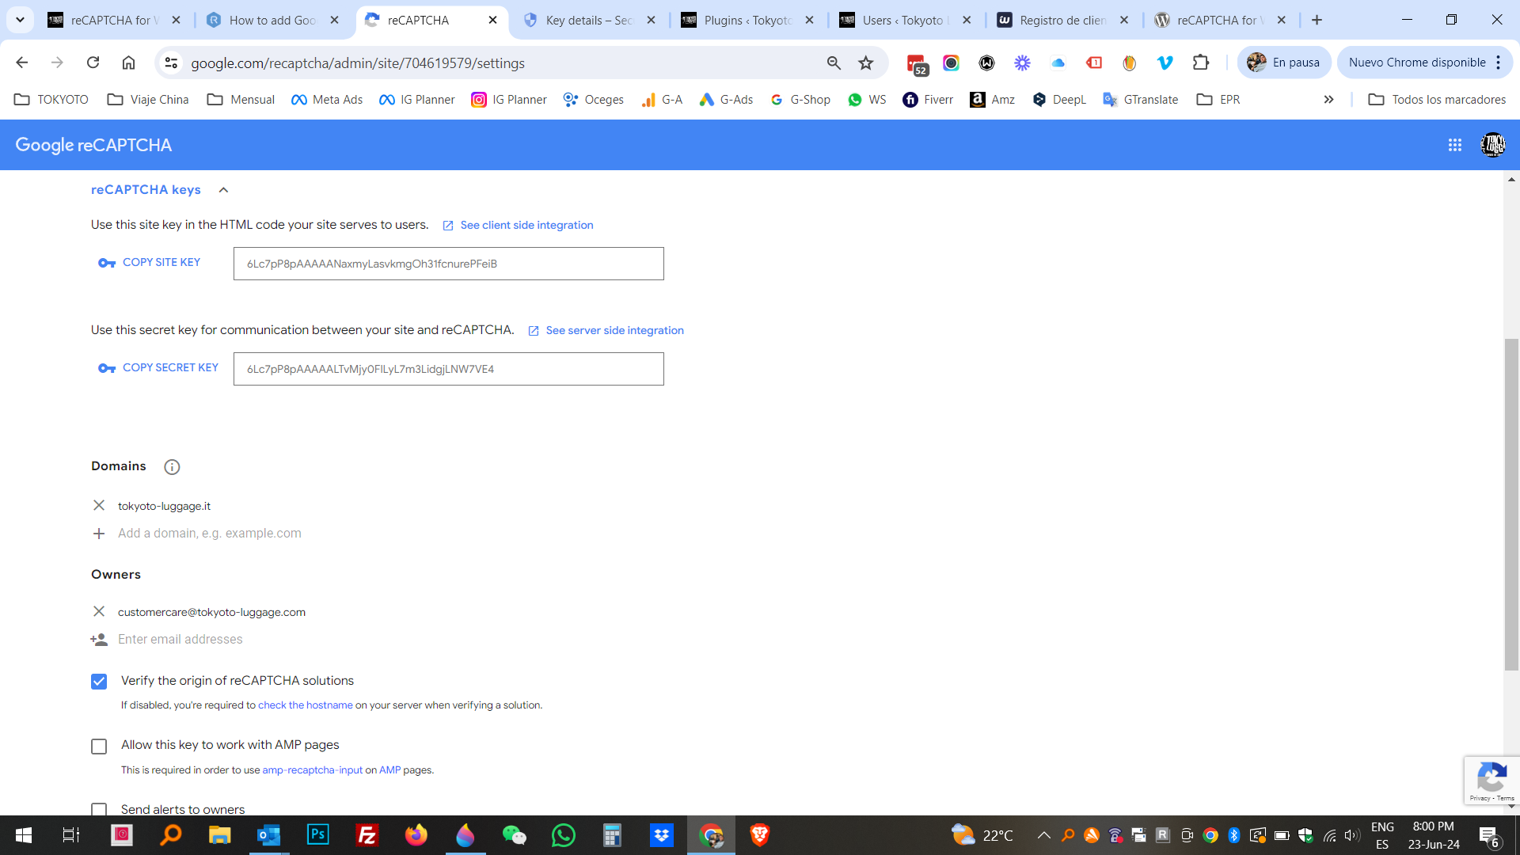Image resolution: width=1520 pixels, height=855 pixels.
Task: Reload the current page
Action: (x=93, y=63)
